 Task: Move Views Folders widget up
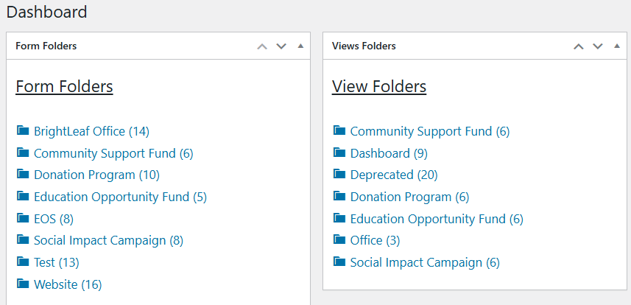pos(578,46)
